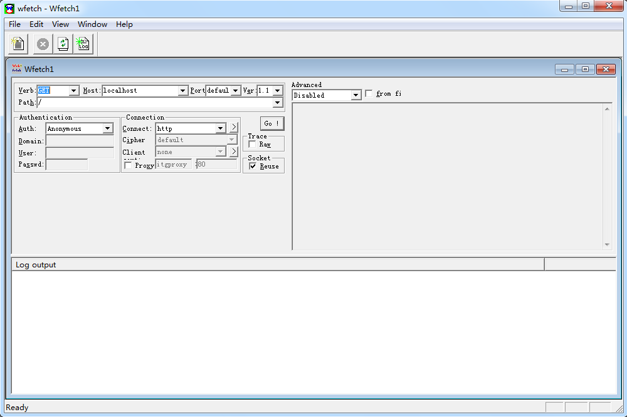Click the Domain input field

pyautogui.click(x=80, y=141)
